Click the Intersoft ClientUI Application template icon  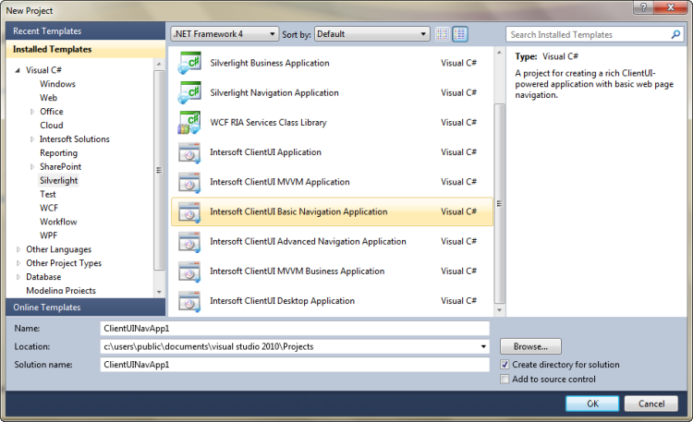(189, 152)
